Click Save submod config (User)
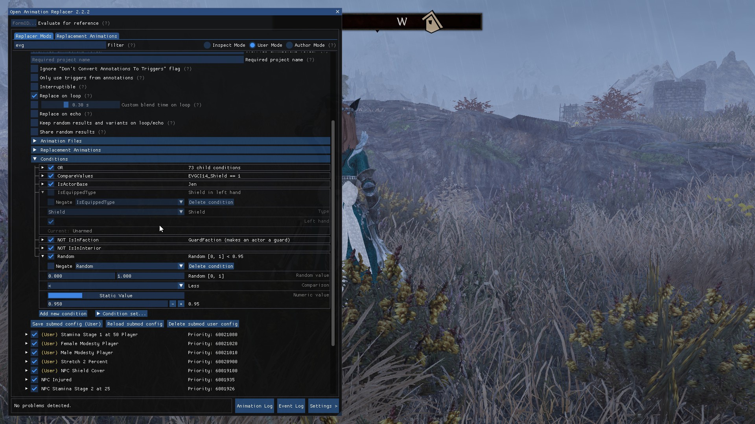The width and height of the screenshot is (755, 424). [66, 324]
